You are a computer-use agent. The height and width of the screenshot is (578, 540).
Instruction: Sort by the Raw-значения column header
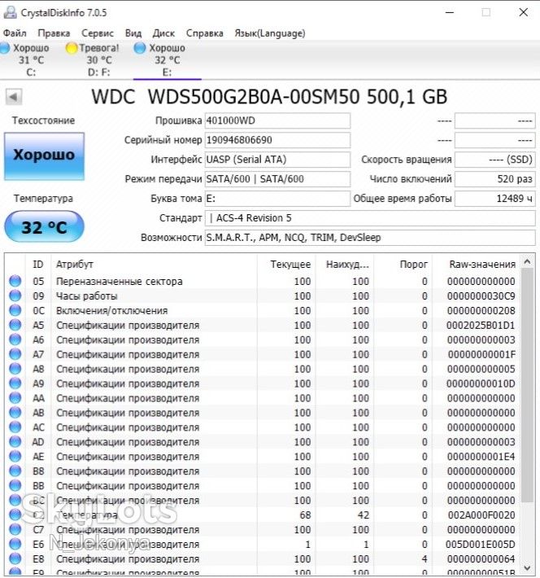click(x=476, y=265)
